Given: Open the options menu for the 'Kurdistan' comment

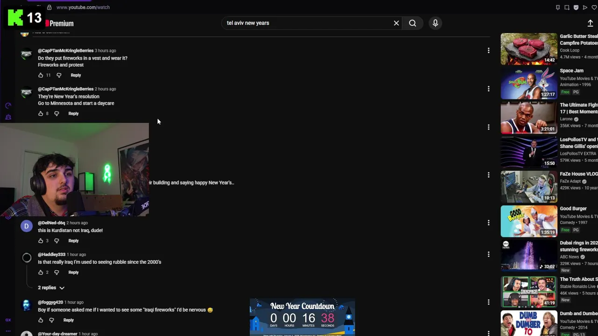Looking at the screenshot, I should [x=489, y=223].
